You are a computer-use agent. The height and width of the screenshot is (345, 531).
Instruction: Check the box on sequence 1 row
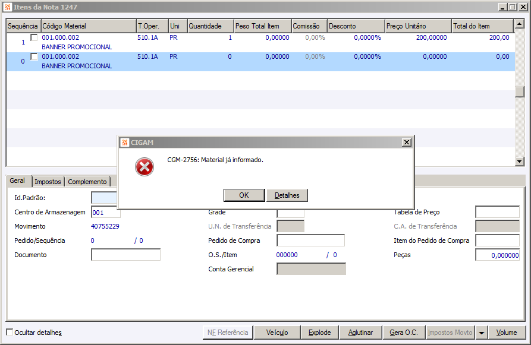[34, 37]
